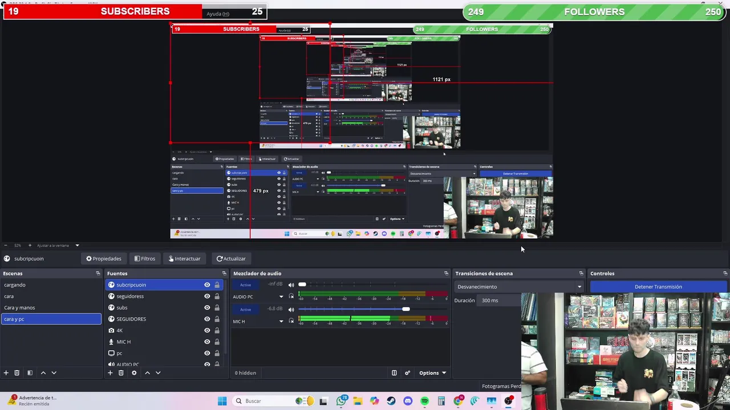The width and height of the screenshot is (730, 410).
Task: Undock the Transiciones de escena panel
Action: [x=581, y=273]
